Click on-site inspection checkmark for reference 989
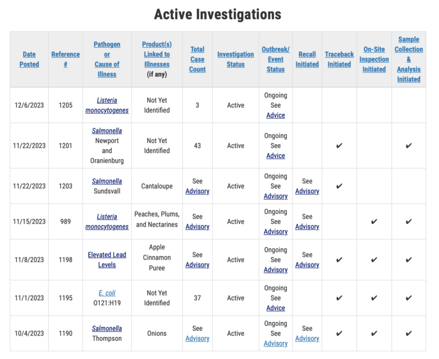The height and width of the screenshot is (359, 439). (x=374, y=222)
